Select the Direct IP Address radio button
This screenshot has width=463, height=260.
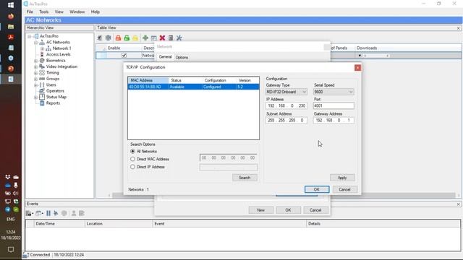(132, 167)
